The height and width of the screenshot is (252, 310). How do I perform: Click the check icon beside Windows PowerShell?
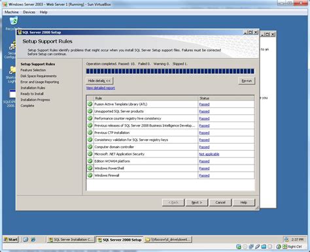coord(90,168)
